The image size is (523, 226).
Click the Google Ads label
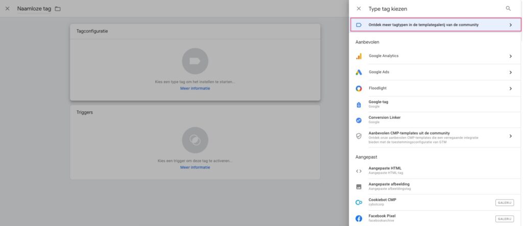[379, 72]
